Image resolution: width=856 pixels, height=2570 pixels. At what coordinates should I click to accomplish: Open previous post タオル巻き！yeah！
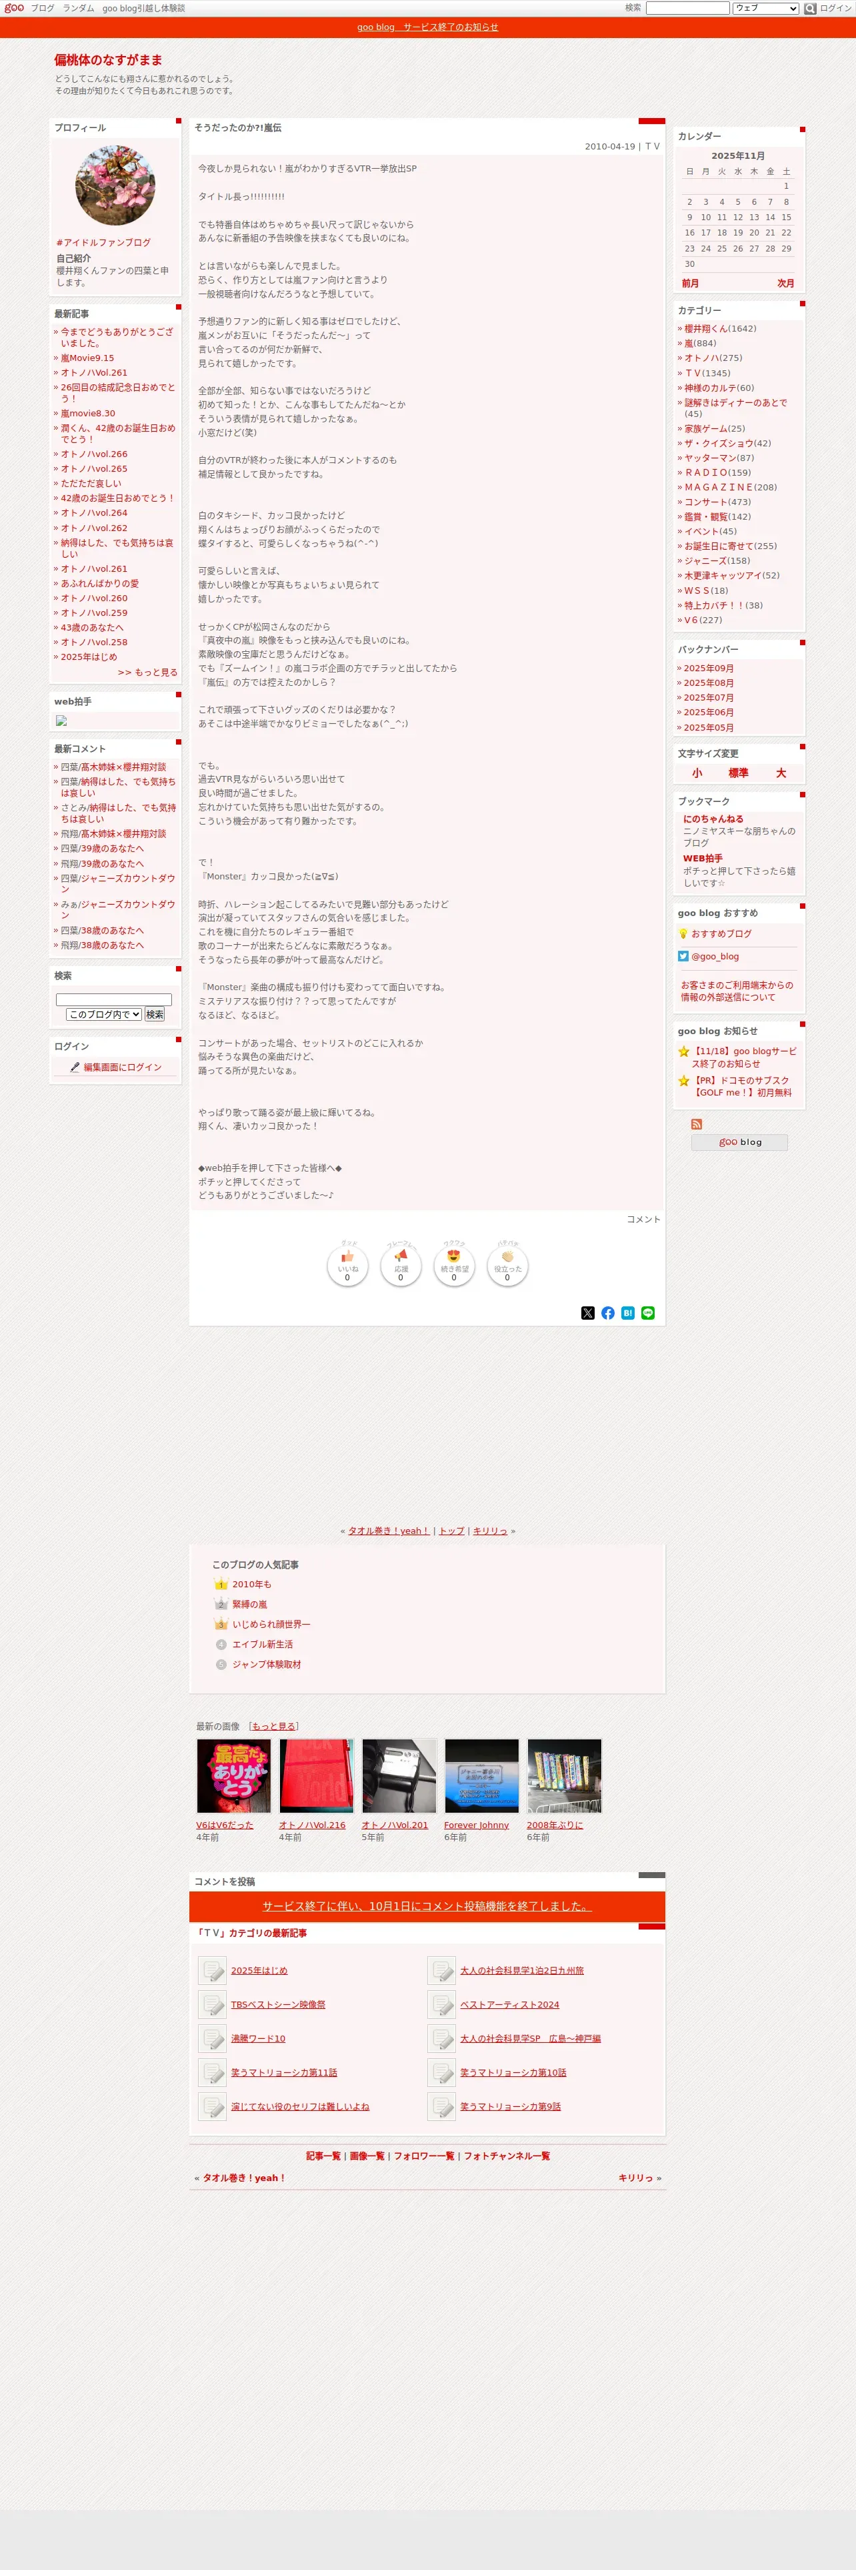click(x=389, y=1531)
